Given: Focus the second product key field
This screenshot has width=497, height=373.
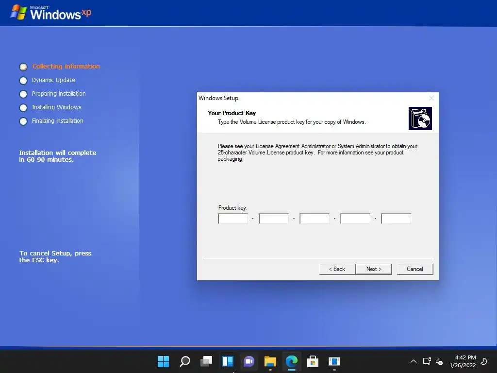Looking at the screenshot, I should click(x=274, y=219).
